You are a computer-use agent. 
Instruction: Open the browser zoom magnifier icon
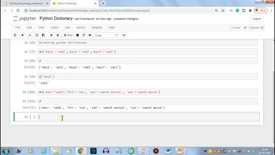tap(216, 10)
